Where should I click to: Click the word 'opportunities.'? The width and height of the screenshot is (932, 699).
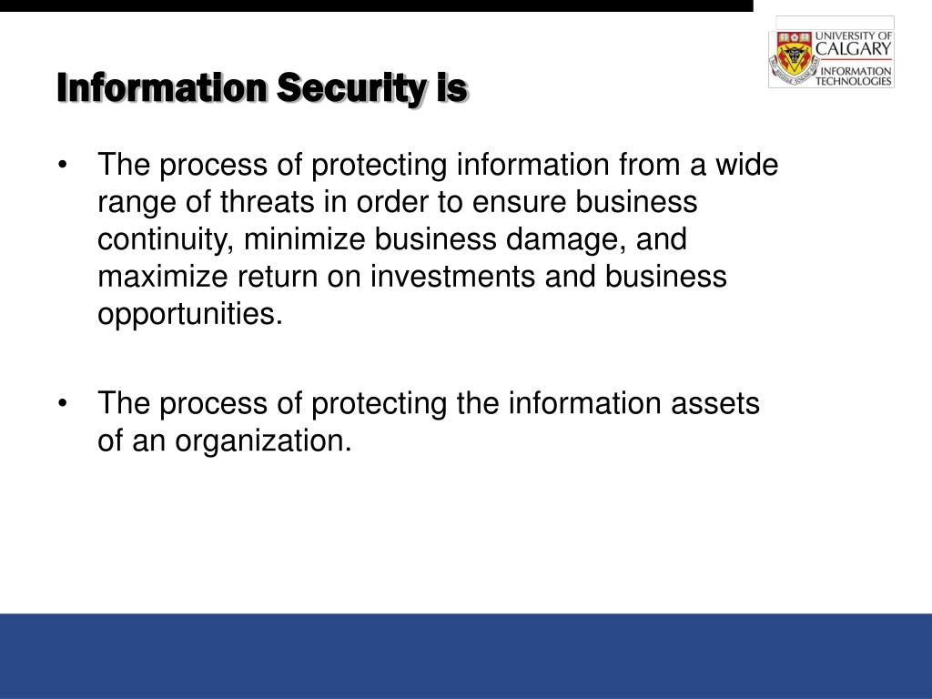tap(190, 314)
